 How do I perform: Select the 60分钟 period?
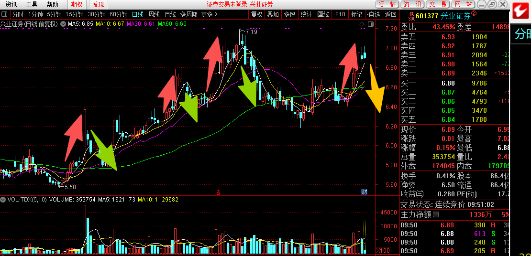119,14
